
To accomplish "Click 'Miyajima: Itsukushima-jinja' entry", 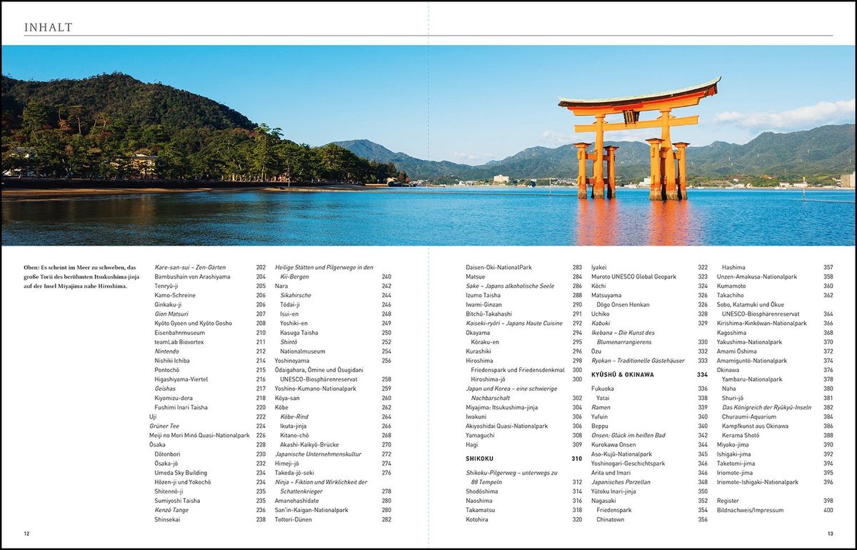I will (502, 407).
